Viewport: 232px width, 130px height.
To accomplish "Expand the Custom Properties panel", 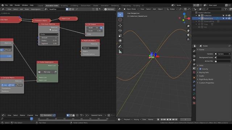I will [206, 83].
